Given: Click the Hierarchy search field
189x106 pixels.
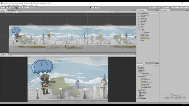Looking at the screenshot, I should click(150, 12).
